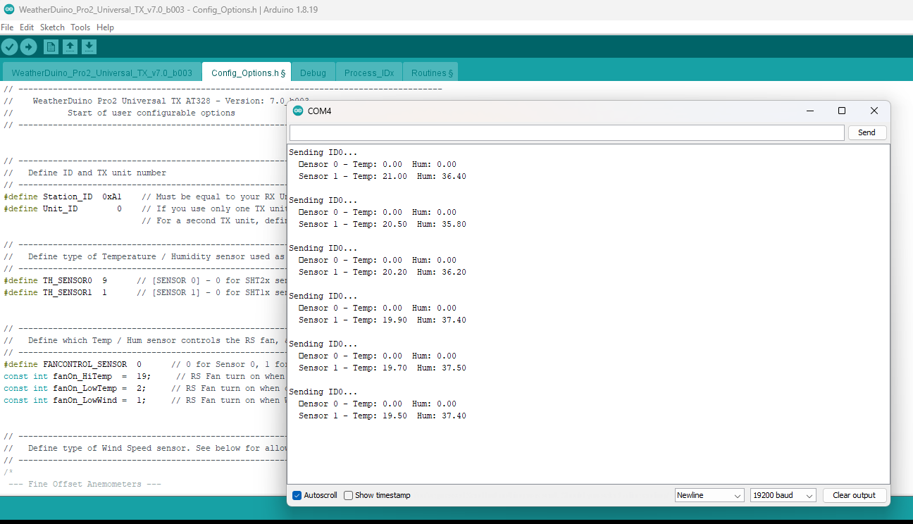Viewport: 913px width, 524px height.
Task: Click the Upload arrow icon
Action: [28, 47]
